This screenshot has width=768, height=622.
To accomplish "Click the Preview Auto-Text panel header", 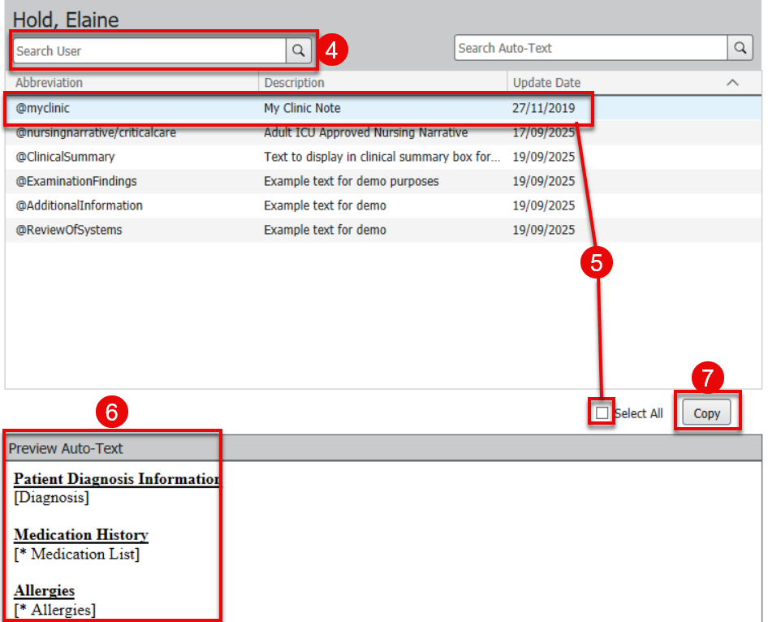I will 66,448.
